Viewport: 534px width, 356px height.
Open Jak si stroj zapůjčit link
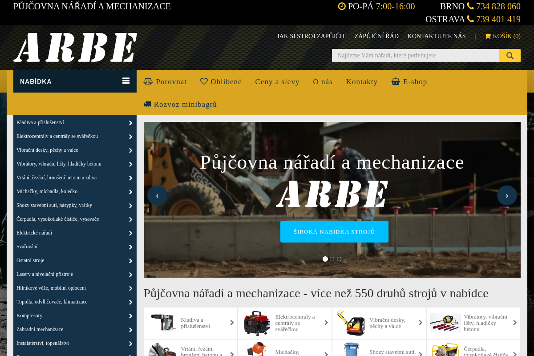311,36
